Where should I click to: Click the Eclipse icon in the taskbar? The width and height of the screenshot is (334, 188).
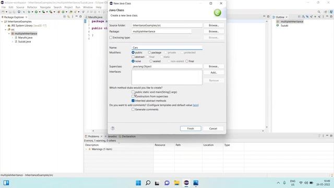click(x=186, y=183)
